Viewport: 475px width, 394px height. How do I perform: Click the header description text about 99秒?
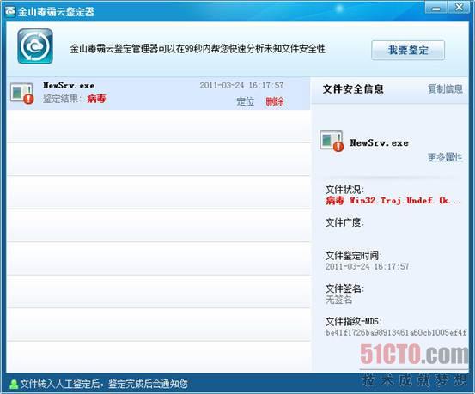pyautogui.click(x=198, y=49)
